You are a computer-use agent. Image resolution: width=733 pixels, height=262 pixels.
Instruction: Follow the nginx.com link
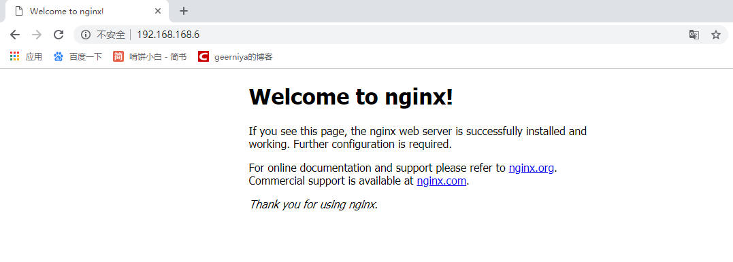point(441,181)
